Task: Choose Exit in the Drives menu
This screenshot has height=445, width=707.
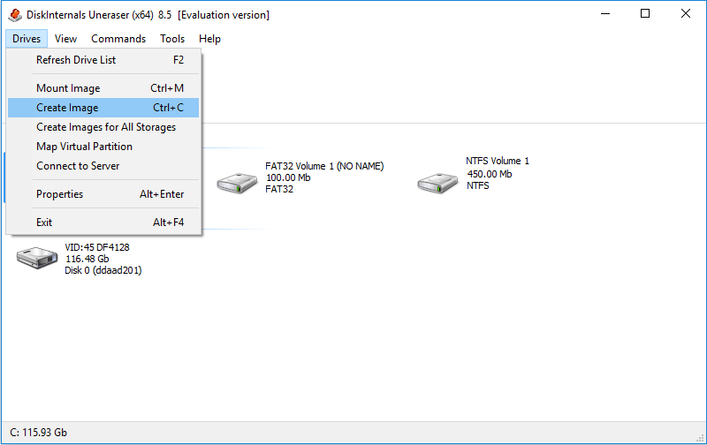Action: pos(103,222)
